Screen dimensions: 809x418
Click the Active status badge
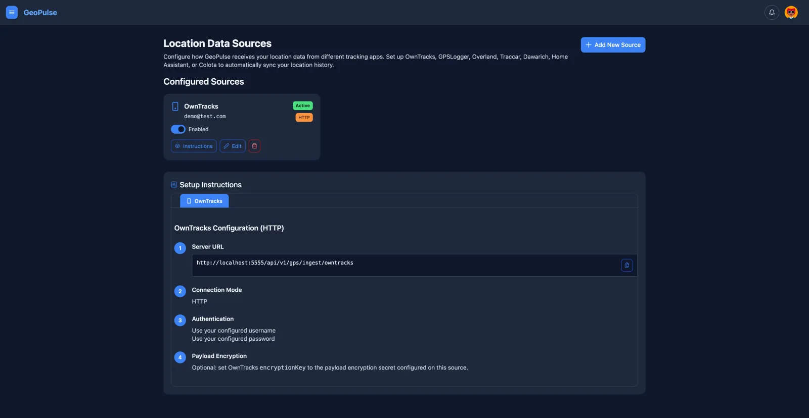[x=303, y=106]
